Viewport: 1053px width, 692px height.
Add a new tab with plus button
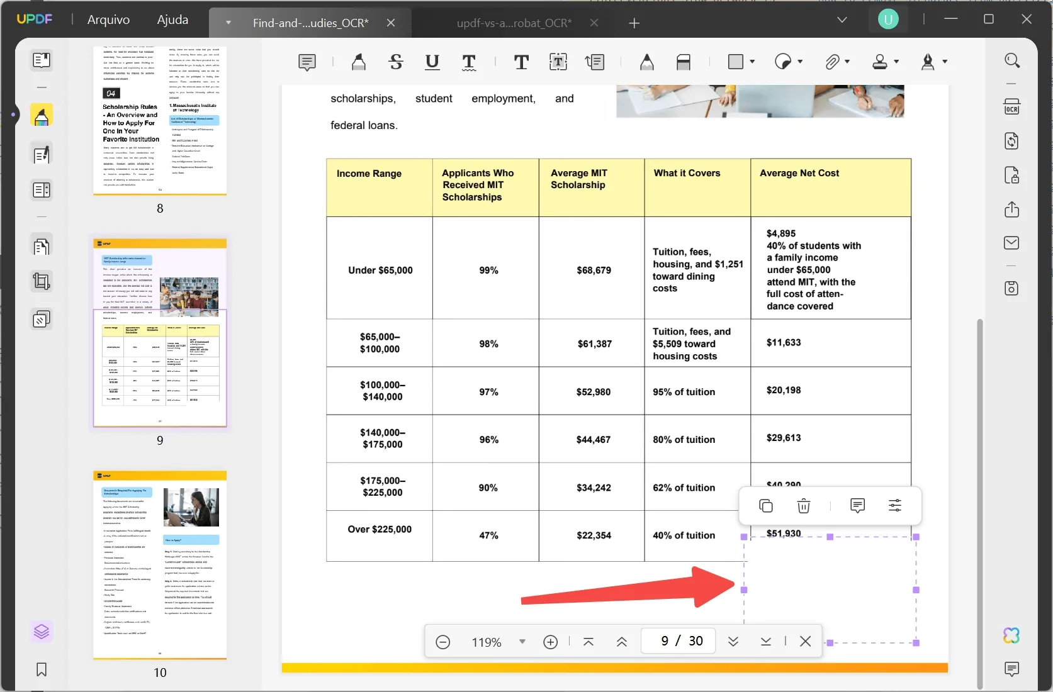[634, 23]
